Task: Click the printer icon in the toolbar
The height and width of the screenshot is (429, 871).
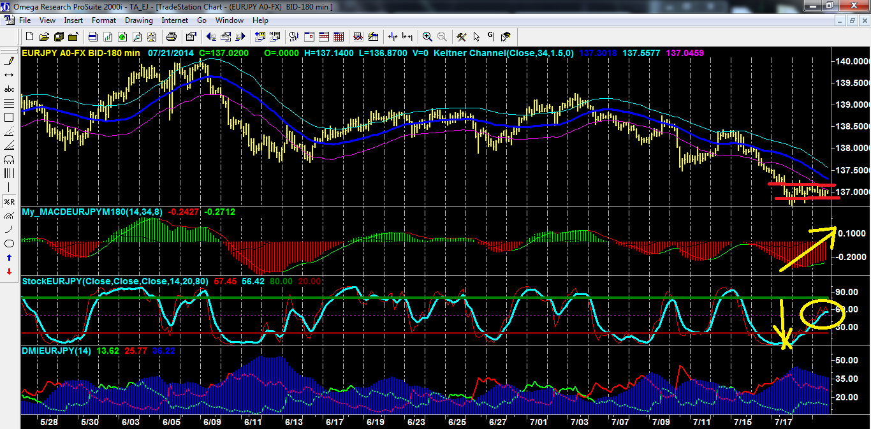Action: tap(172, 37)
